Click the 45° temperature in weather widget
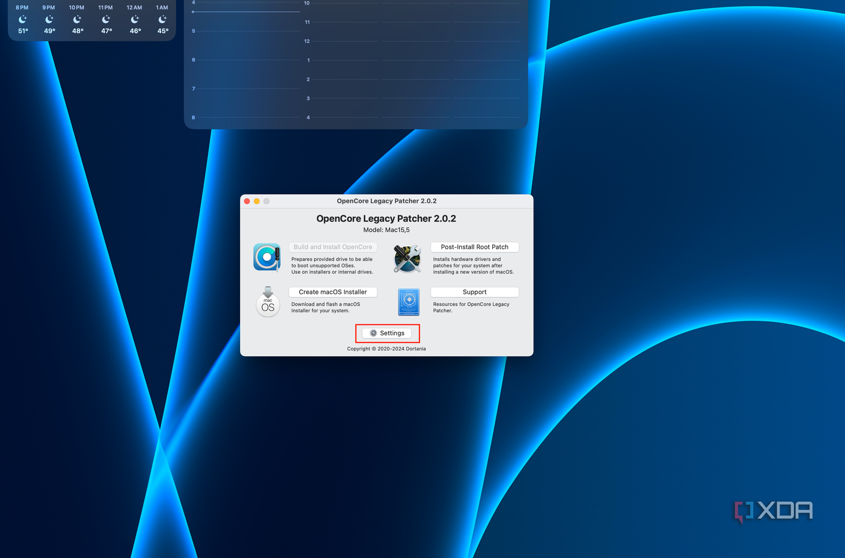845x558 pixels. [163, 31]
